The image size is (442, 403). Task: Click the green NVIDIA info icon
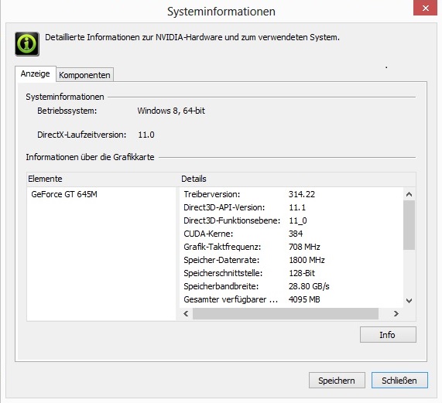coord(27,44)
